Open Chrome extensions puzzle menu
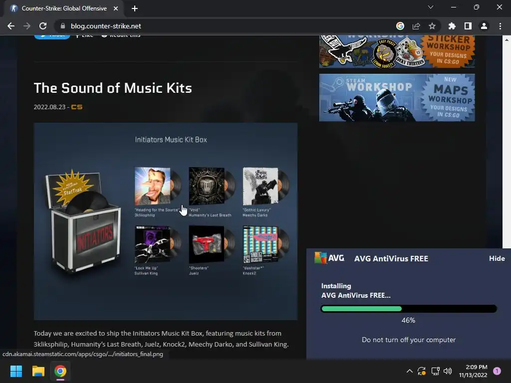This screenshot has height=383, width=511. click(x=452, y=26)
